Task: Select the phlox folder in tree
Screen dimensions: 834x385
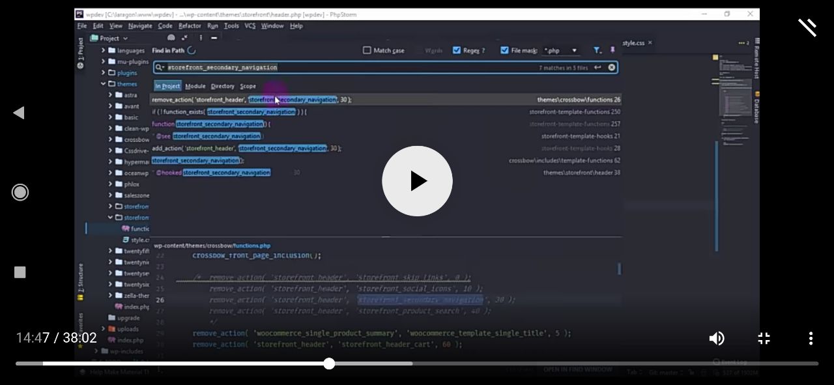Action: click(x=132, y=184)
